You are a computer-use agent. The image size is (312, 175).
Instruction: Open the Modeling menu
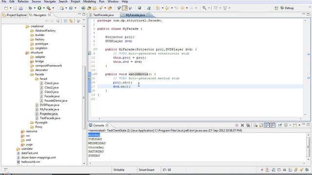[x=89, y=1]
